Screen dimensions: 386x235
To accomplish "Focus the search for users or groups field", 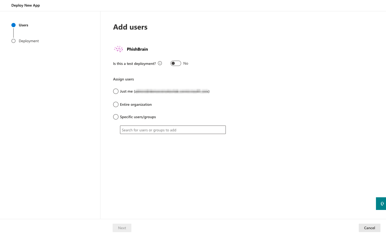I will [173, 130].
